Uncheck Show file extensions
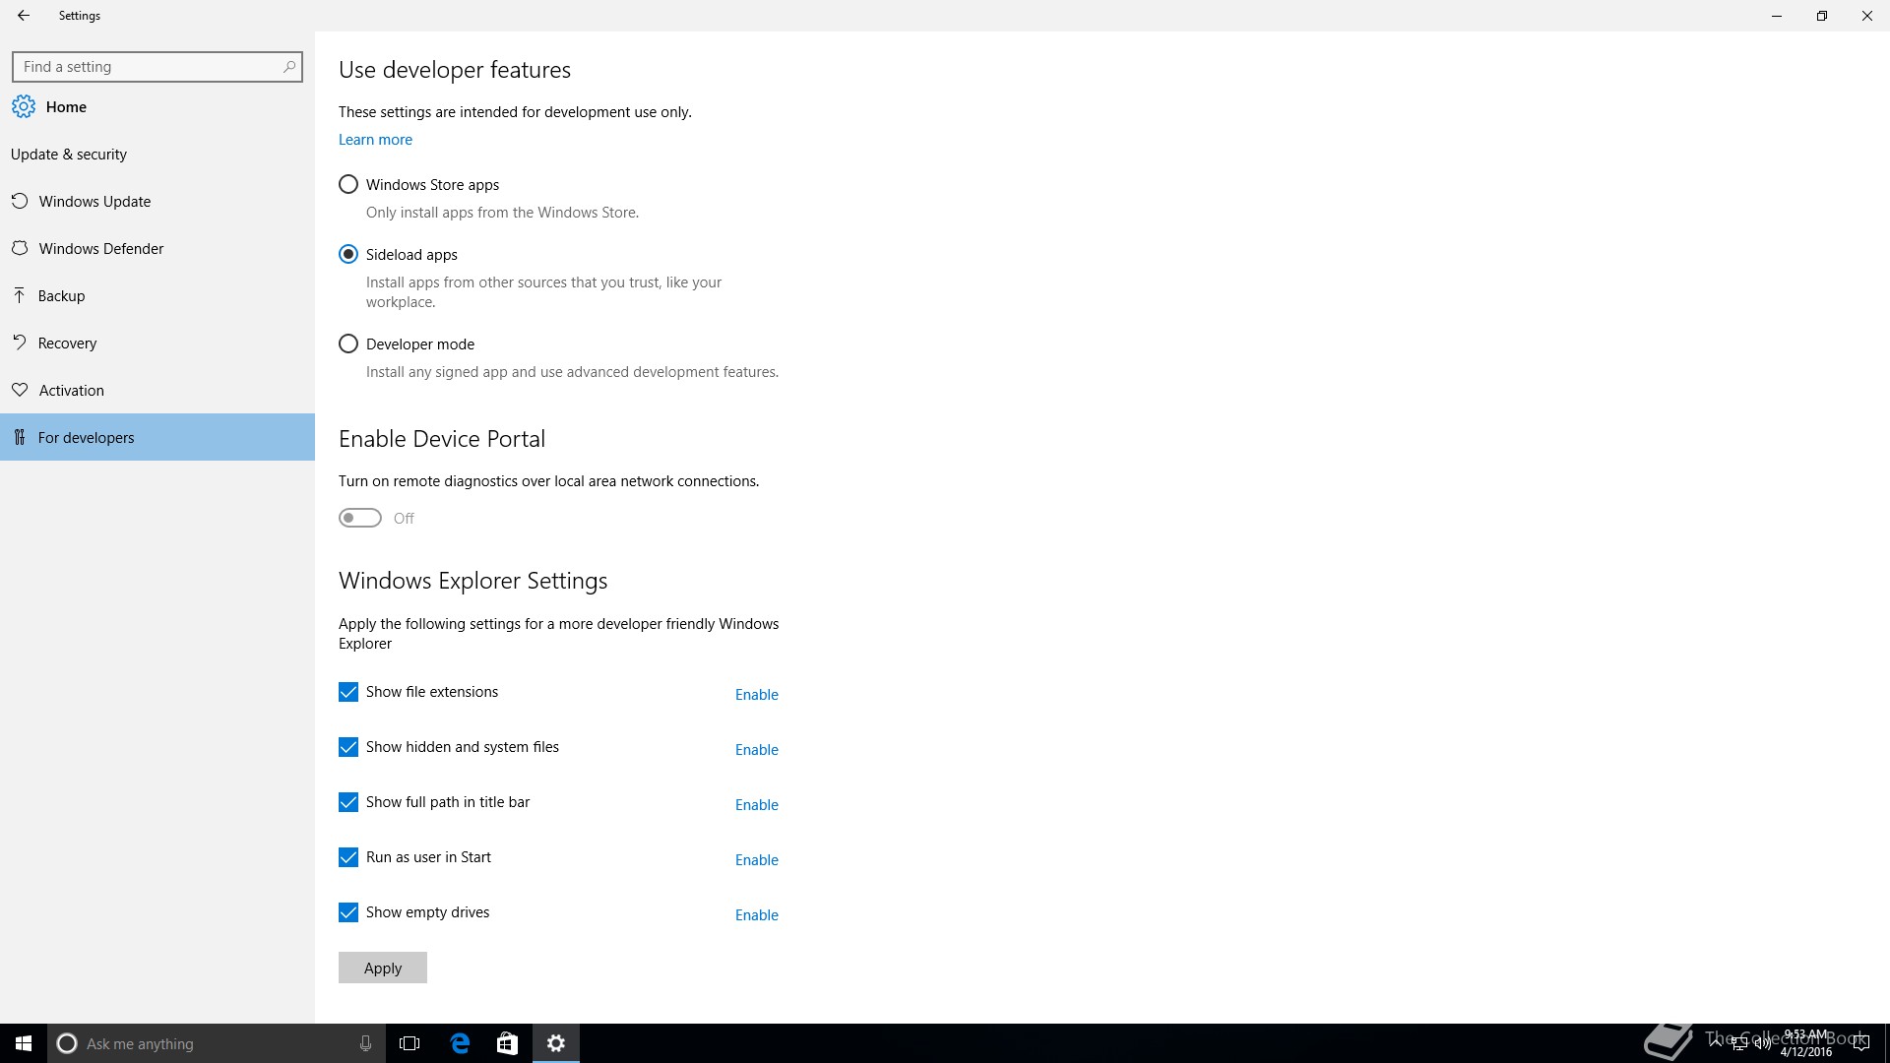Screen dimensions: 1890x1063 (x=348, y=692)
